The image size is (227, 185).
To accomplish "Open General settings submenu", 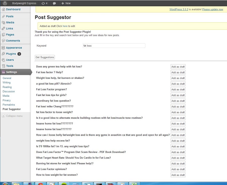I will pos(7,78).
